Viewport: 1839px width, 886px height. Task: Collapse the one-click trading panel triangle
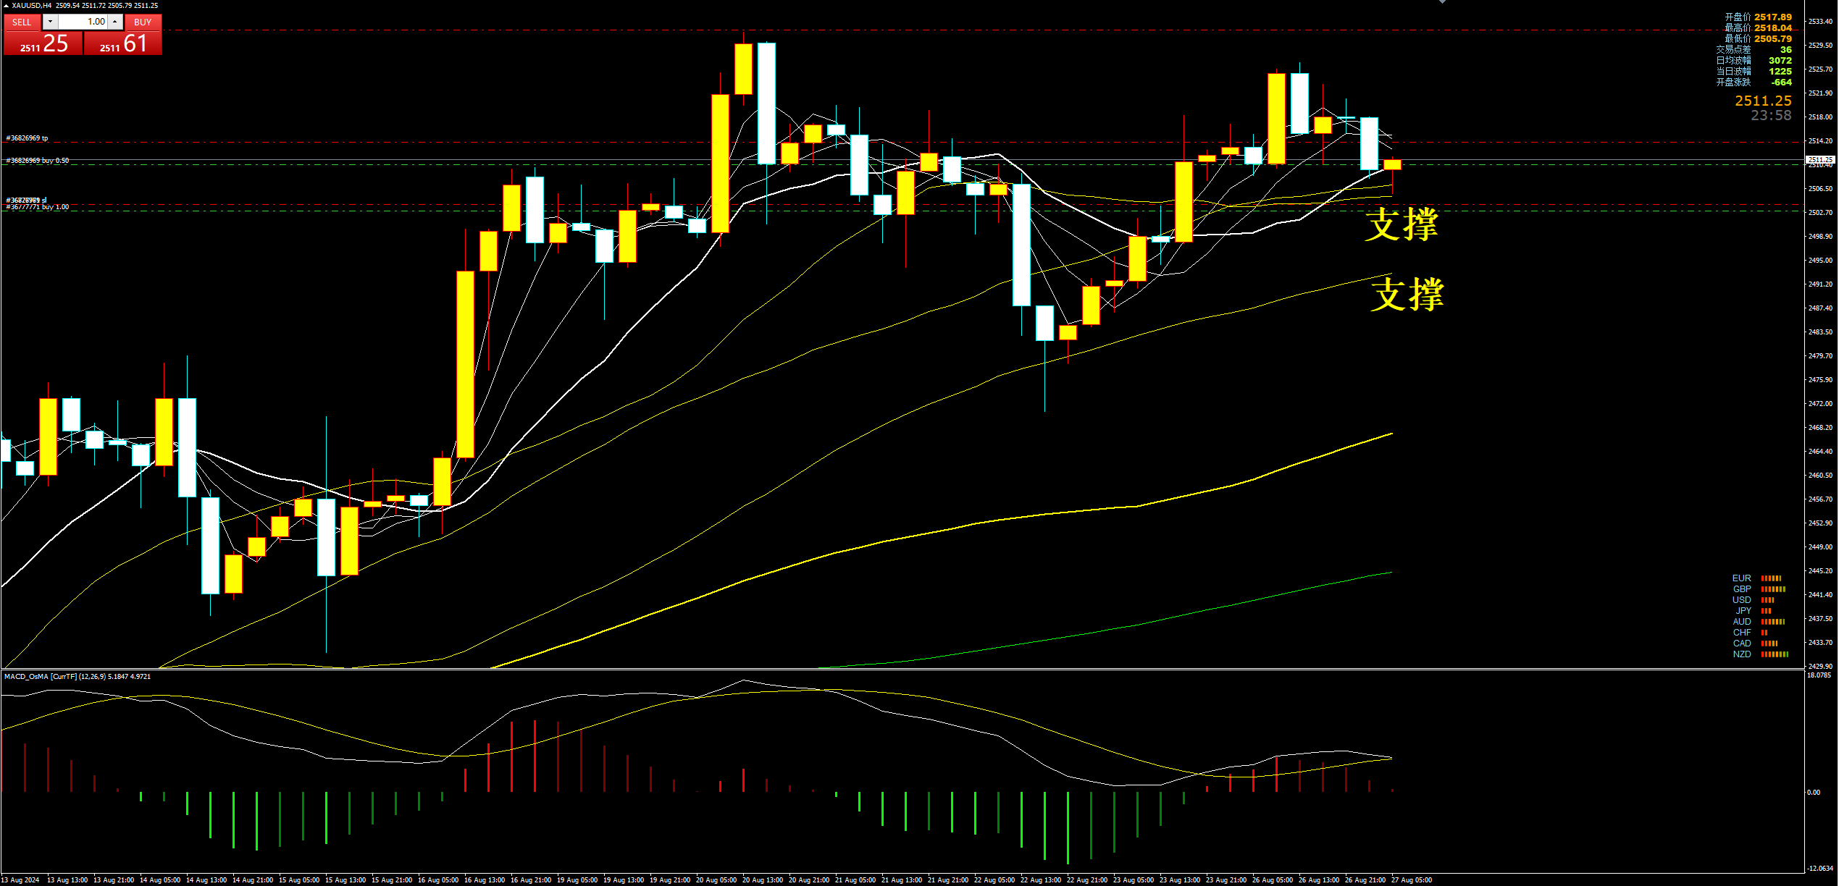click(x=6, y=6)
